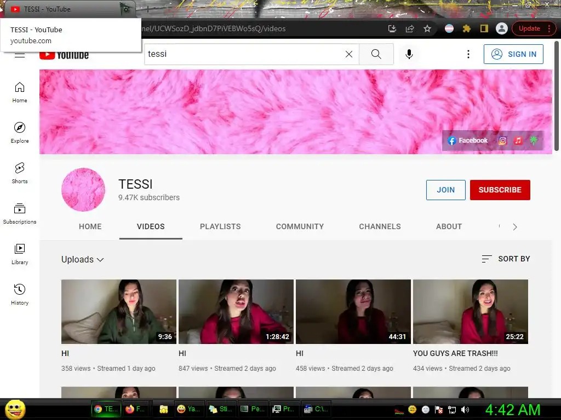This screenshot has height=420, width=561.
Task: Open the HI video with 847 views
Action: [182, 353]
